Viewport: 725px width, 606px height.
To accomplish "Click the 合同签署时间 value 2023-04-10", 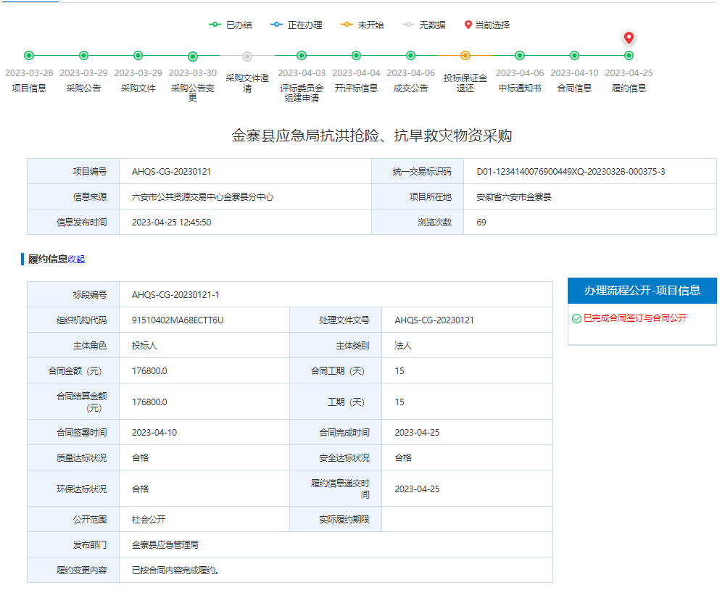I will tap(154, 433).
